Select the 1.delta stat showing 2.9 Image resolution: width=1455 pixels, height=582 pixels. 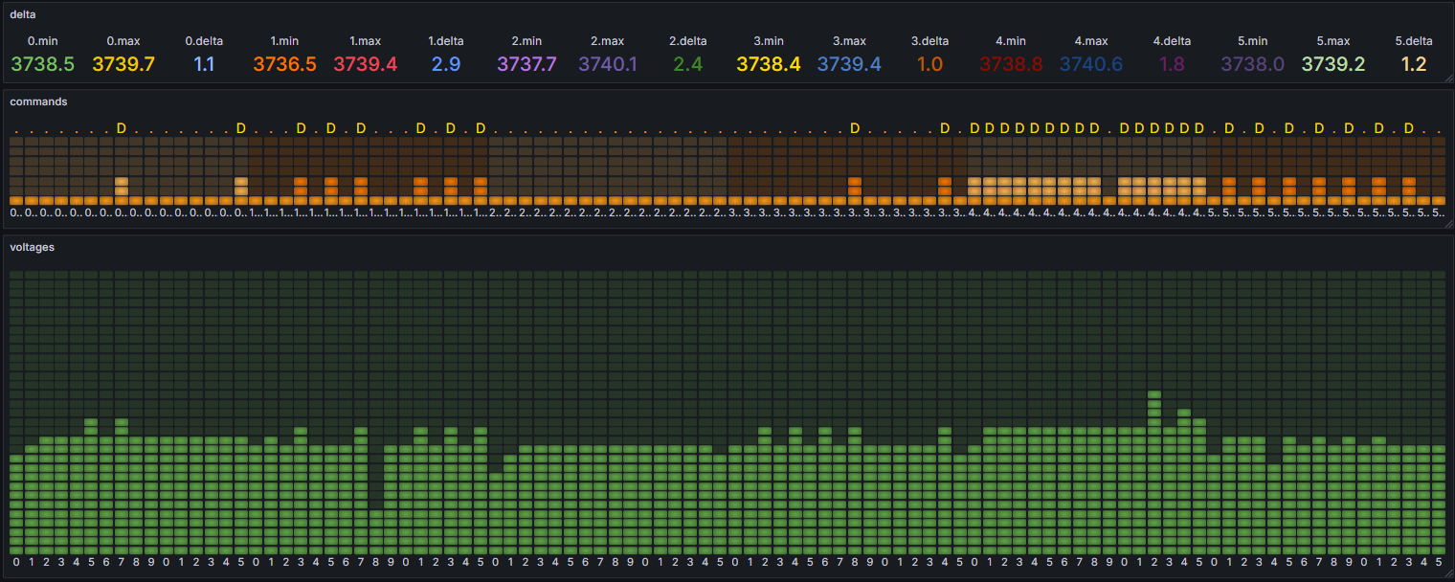pyautogui.click(x=446, y=64)
